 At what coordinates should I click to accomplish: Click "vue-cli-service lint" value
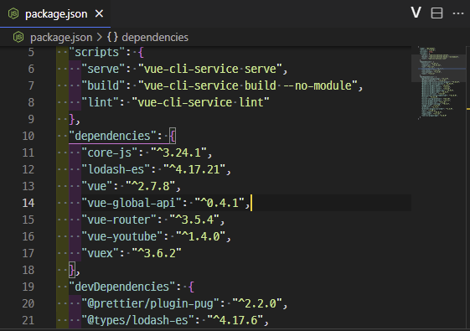coord(200,103)
